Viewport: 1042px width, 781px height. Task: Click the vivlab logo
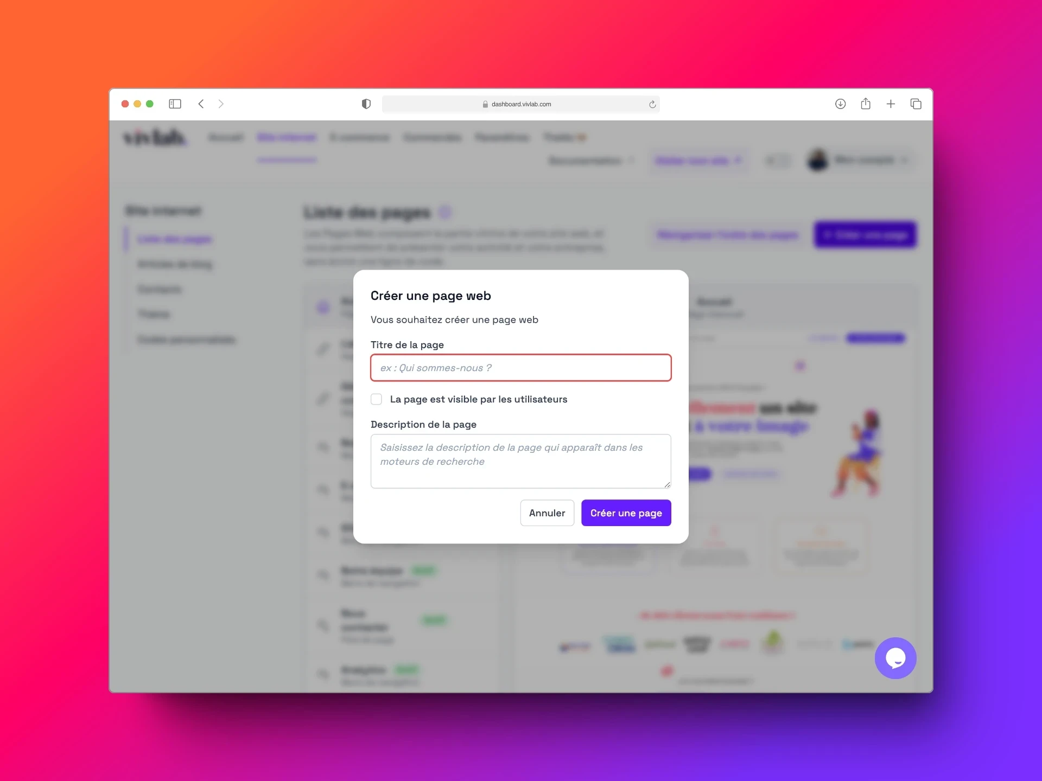(x=155, y=138)
